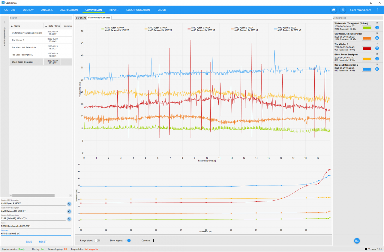Screen dimensions: 384x252
Task: Open the REPORT tab
Action: [x=114, y=10]
